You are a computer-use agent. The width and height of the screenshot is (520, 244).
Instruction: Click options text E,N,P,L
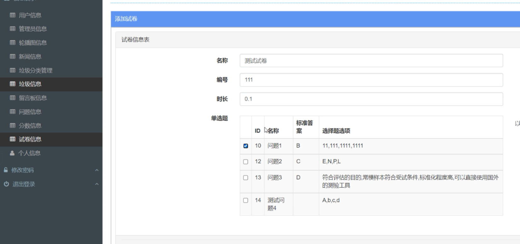[331, 162]
